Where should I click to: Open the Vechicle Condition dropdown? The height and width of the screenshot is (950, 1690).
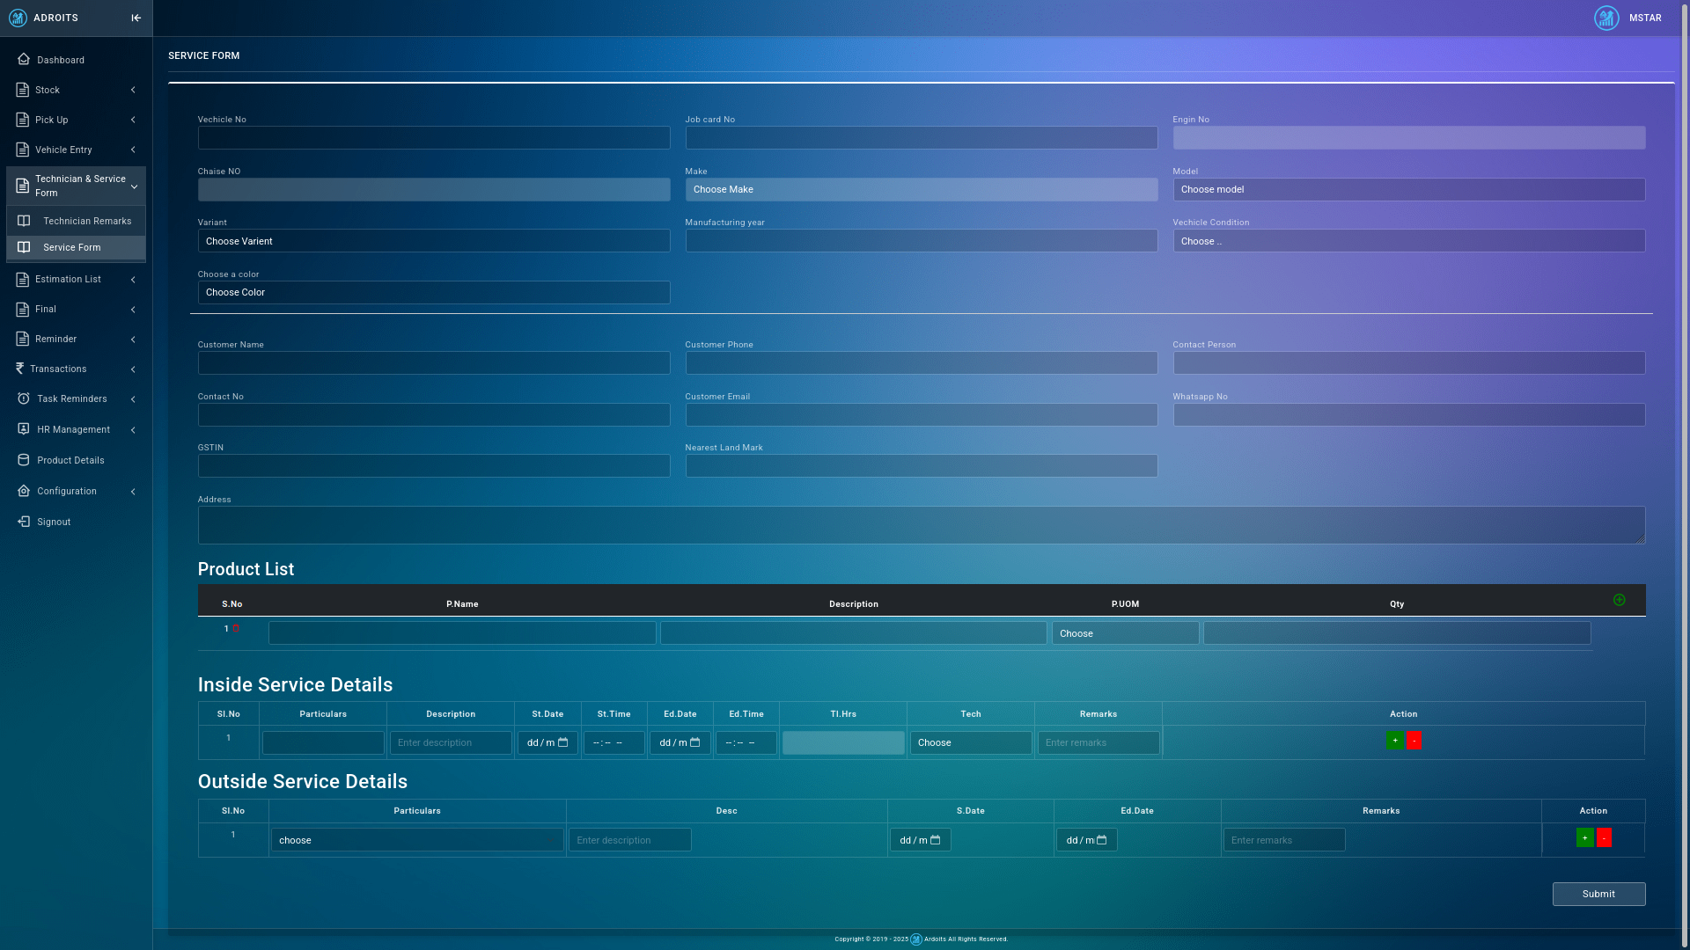1408,241
